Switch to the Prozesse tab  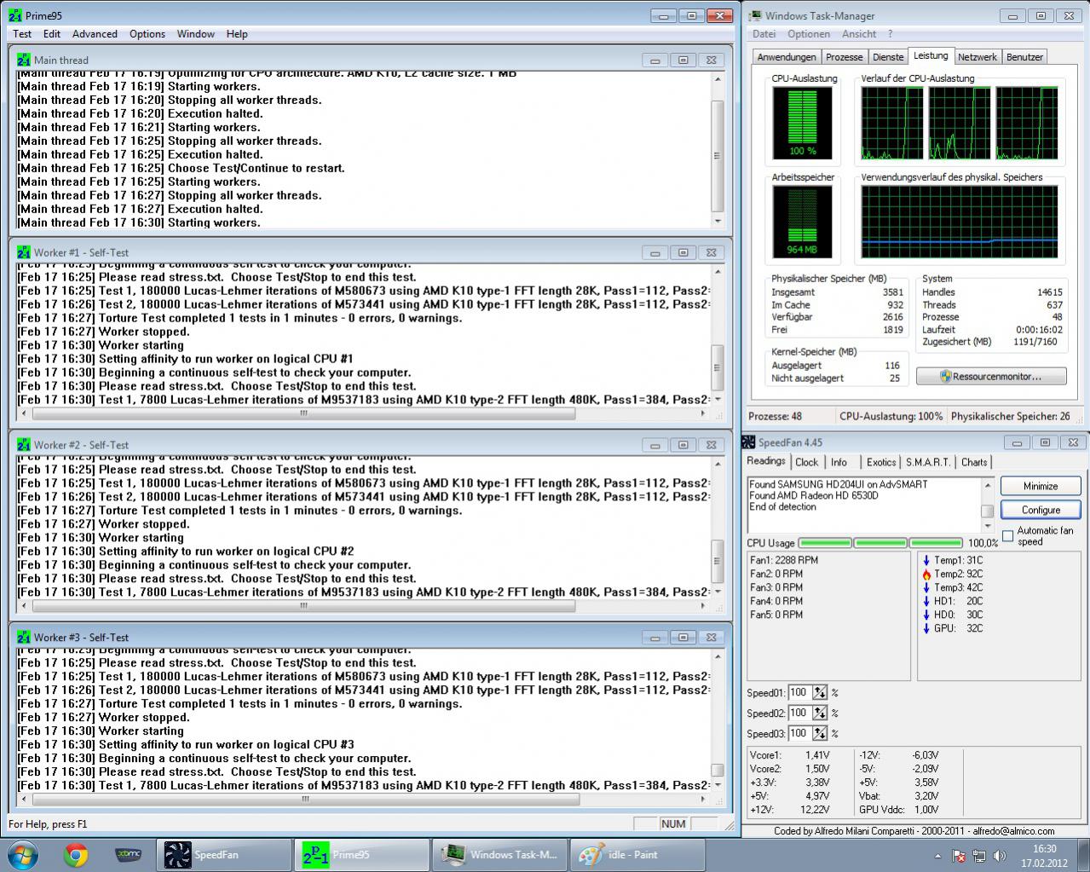pyautogui.click(x=845, y=57)
